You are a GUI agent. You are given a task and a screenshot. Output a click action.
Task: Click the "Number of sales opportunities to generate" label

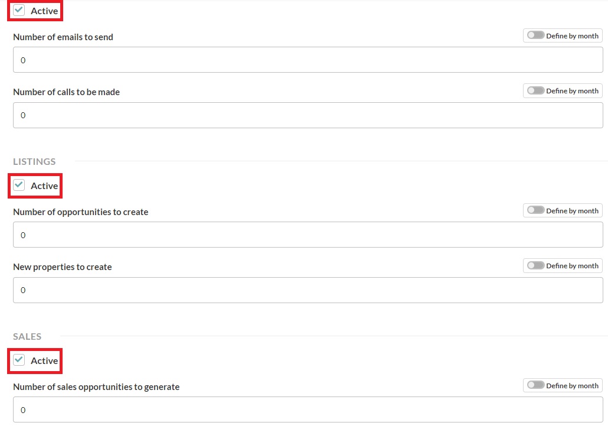pos(96,386)
